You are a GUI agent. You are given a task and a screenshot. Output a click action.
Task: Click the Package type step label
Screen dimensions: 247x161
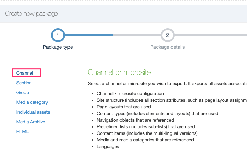(x=58, y=47)
